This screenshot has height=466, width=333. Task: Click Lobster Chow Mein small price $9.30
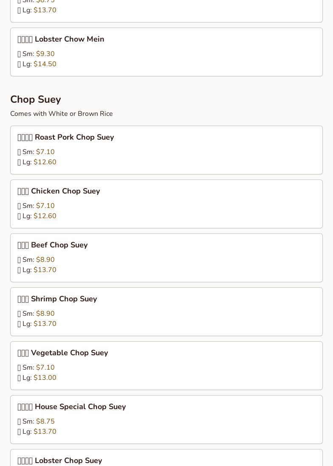tap(45, 54)
